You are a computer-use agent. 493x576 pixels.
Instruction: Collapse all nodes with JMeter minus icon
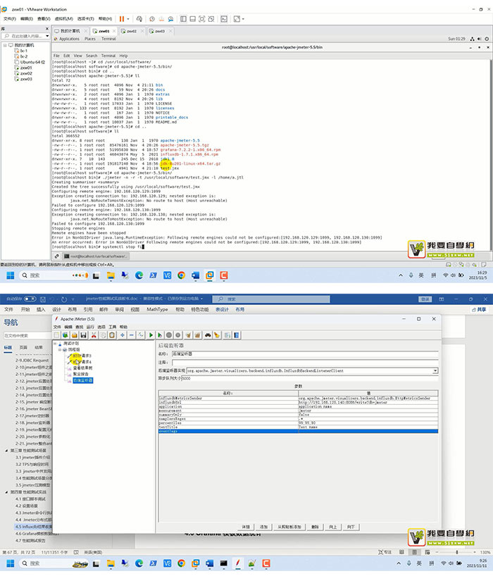click(x=132, y=335)
